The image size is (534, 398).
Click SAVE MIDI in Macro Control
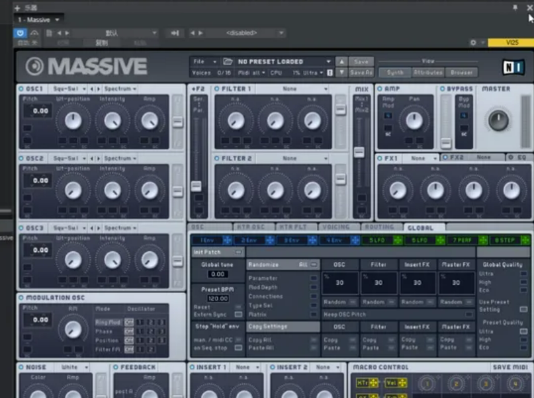pyautogui.click(x=510, y=368)
